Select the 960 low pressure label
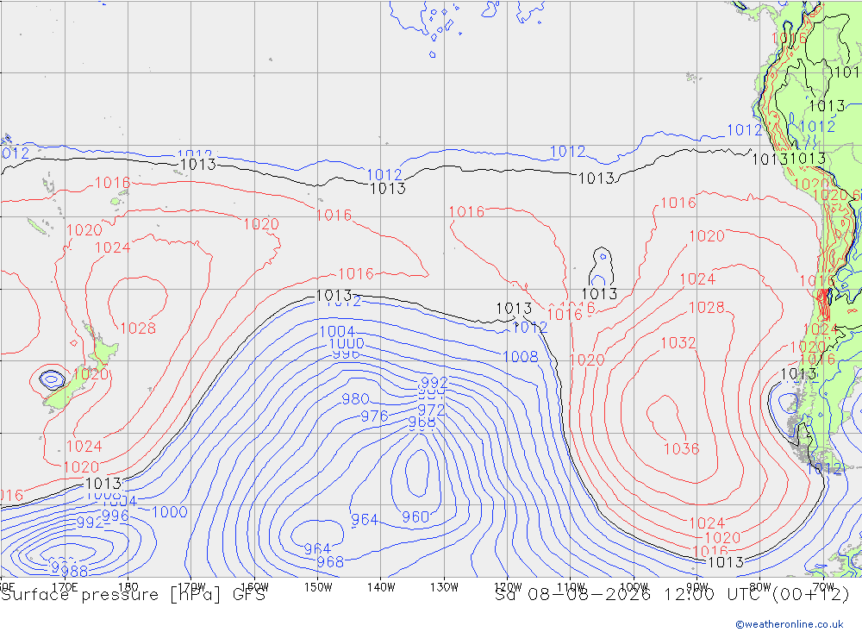The height and width of the screenshot is (632, 862). click(415, 517)
